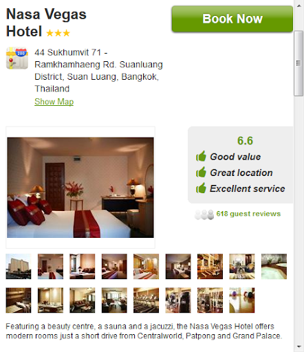Click the guest reviewers people icon
Viewport: 304px width, 352px height.
click(204, 214)
